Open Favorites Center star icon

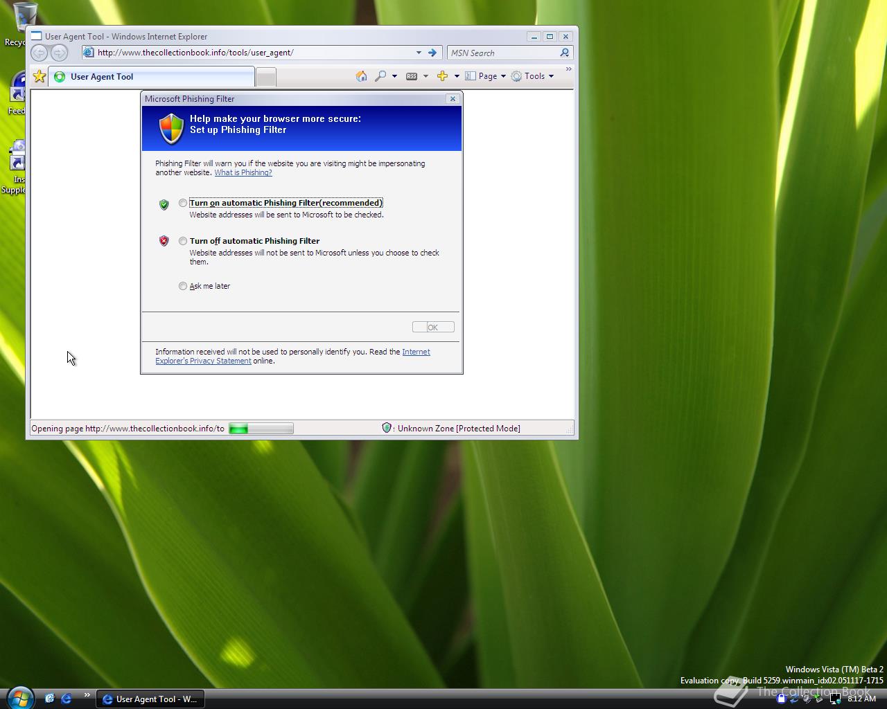click(x=39, y=76)
